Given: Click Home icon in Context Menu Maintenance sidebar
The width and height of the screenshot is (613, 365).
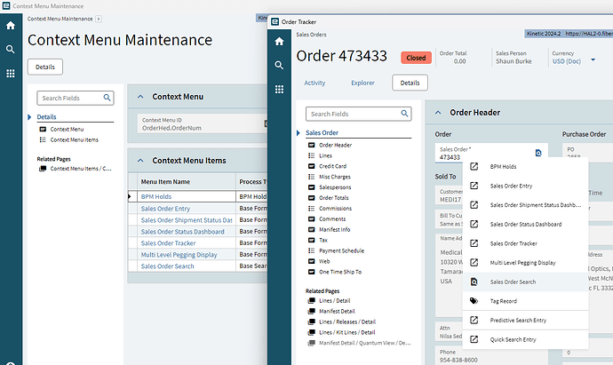Looking at the screenshot, I should point(10,26).
